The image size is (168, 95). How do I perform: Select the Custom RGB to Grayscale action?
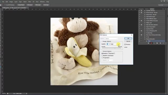click(x=152, y=21)
